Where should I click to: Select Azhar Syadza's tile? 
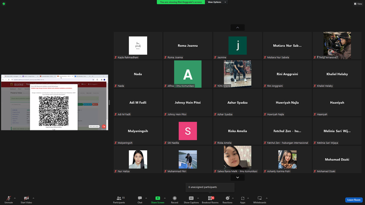(x=237, y=102)
